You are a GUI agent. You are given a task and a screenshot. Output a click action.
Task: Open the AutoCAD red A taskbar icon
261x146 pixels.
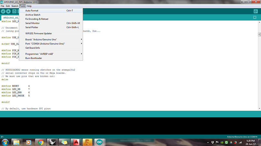76,142
